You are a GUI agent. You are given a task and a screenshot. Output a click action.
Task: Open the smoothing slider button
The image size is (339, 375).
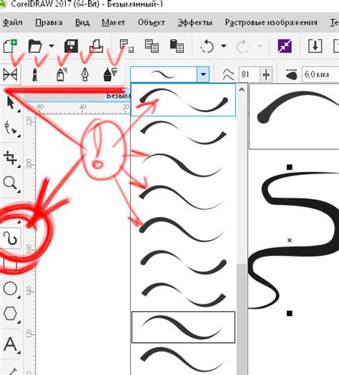coord(266,74)
